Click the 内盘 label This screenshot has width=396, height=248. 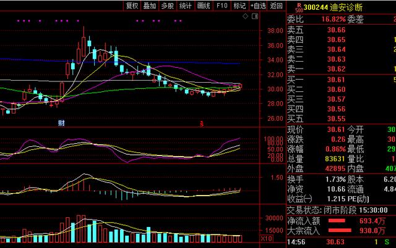tap(355, 168)
